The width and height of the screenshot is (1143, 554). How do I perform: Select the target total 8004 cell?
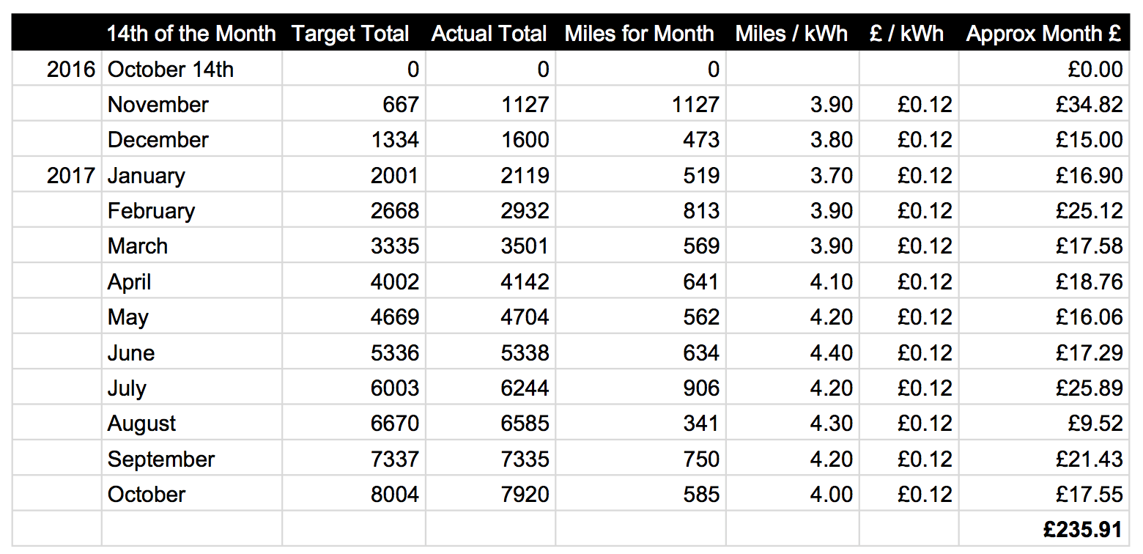(394, 495)
